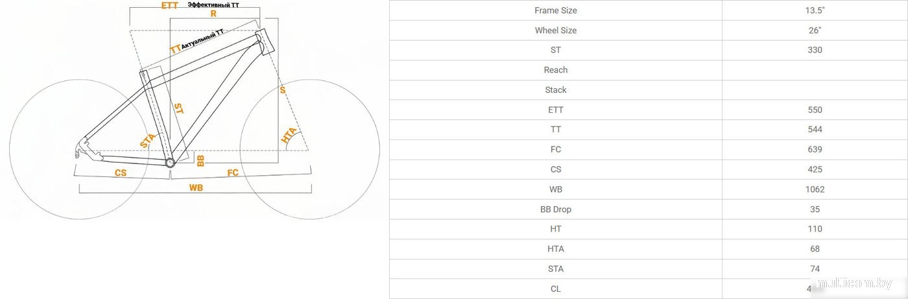Click the orange FC label in the diagram
This screenshot has width=908, height=299.
click(x=233, y=173)
